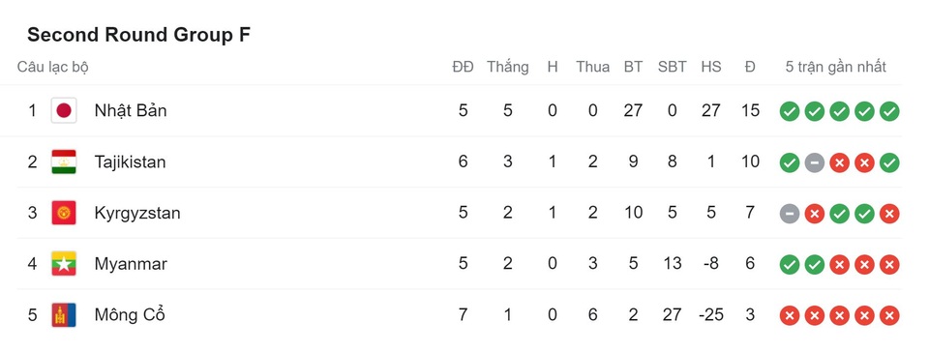The width and height of the screenshot is (929, 352).
Task: Open the Myanmar team link
Action: point(131,264)
